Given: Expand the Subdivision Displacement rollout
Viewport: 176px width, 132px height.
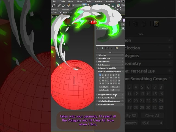Looking at the screenshot, I should (110, 101).
